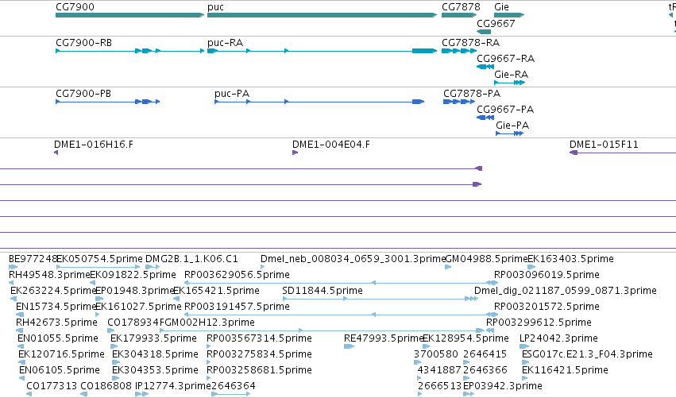Click the ESG017c.E21.3_F04.3prime label
This screenshot has height=398, width=676.
coord(587,354)
